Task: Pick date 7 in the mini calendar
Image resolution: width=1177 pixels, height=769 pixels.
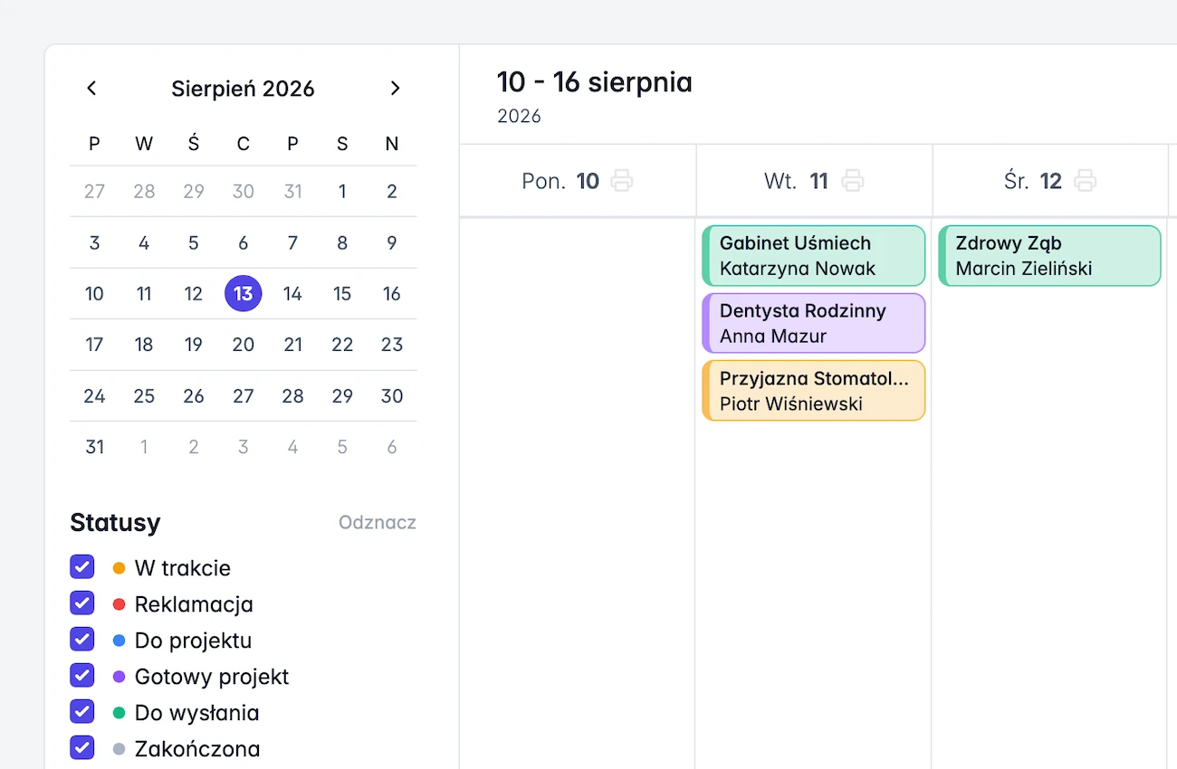Action: point(292,242)
